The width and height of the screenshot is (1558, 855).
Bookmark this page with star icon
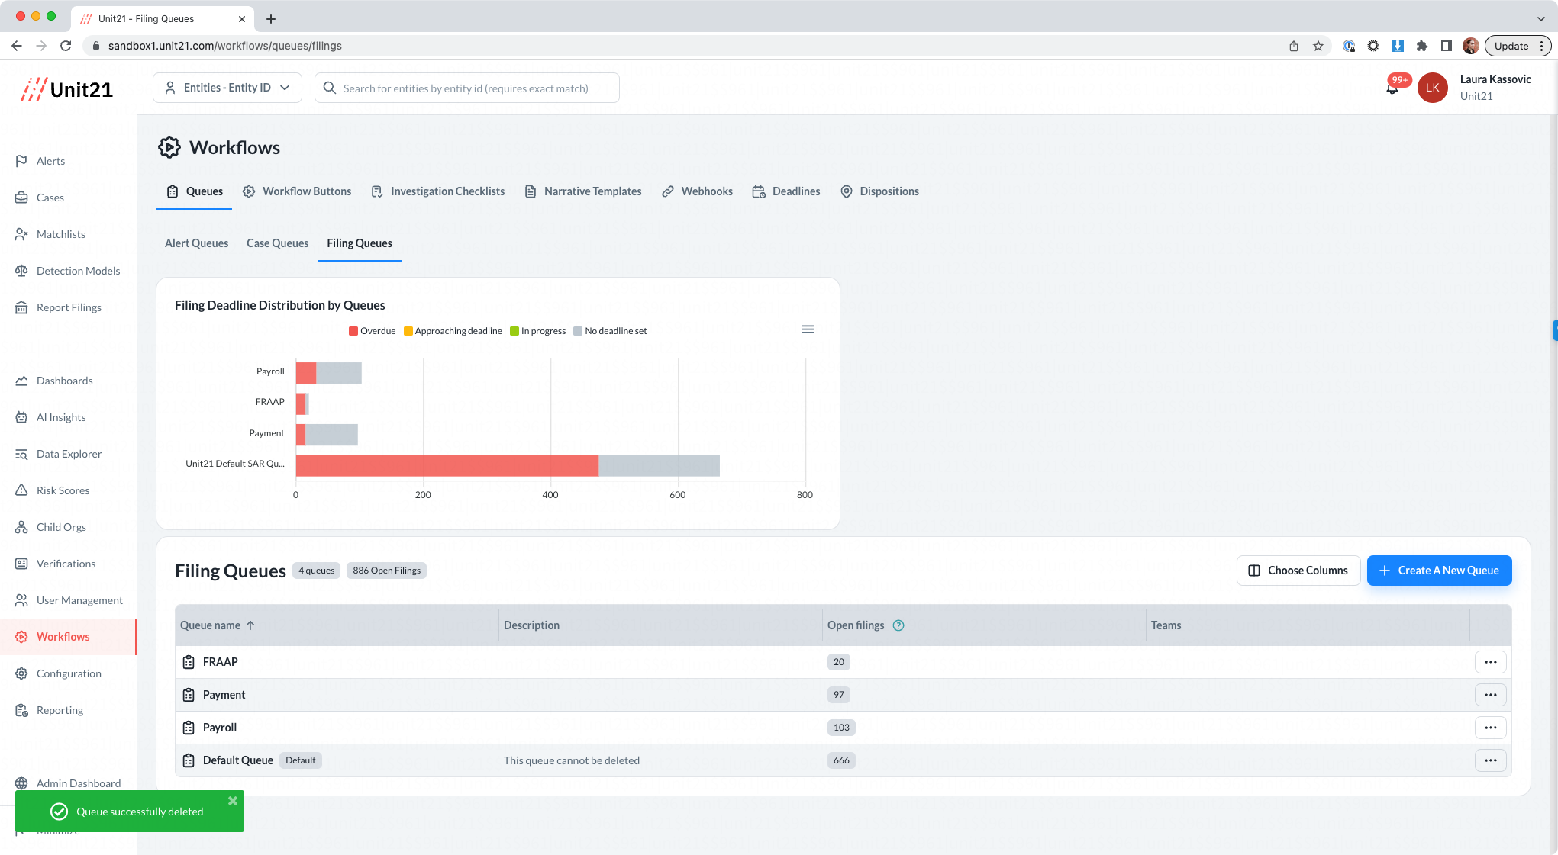[x=1318, y=46]
